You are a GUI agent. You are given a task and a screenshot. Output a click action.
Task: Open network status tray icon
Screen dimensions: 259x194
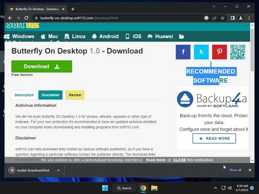[223, 188]
